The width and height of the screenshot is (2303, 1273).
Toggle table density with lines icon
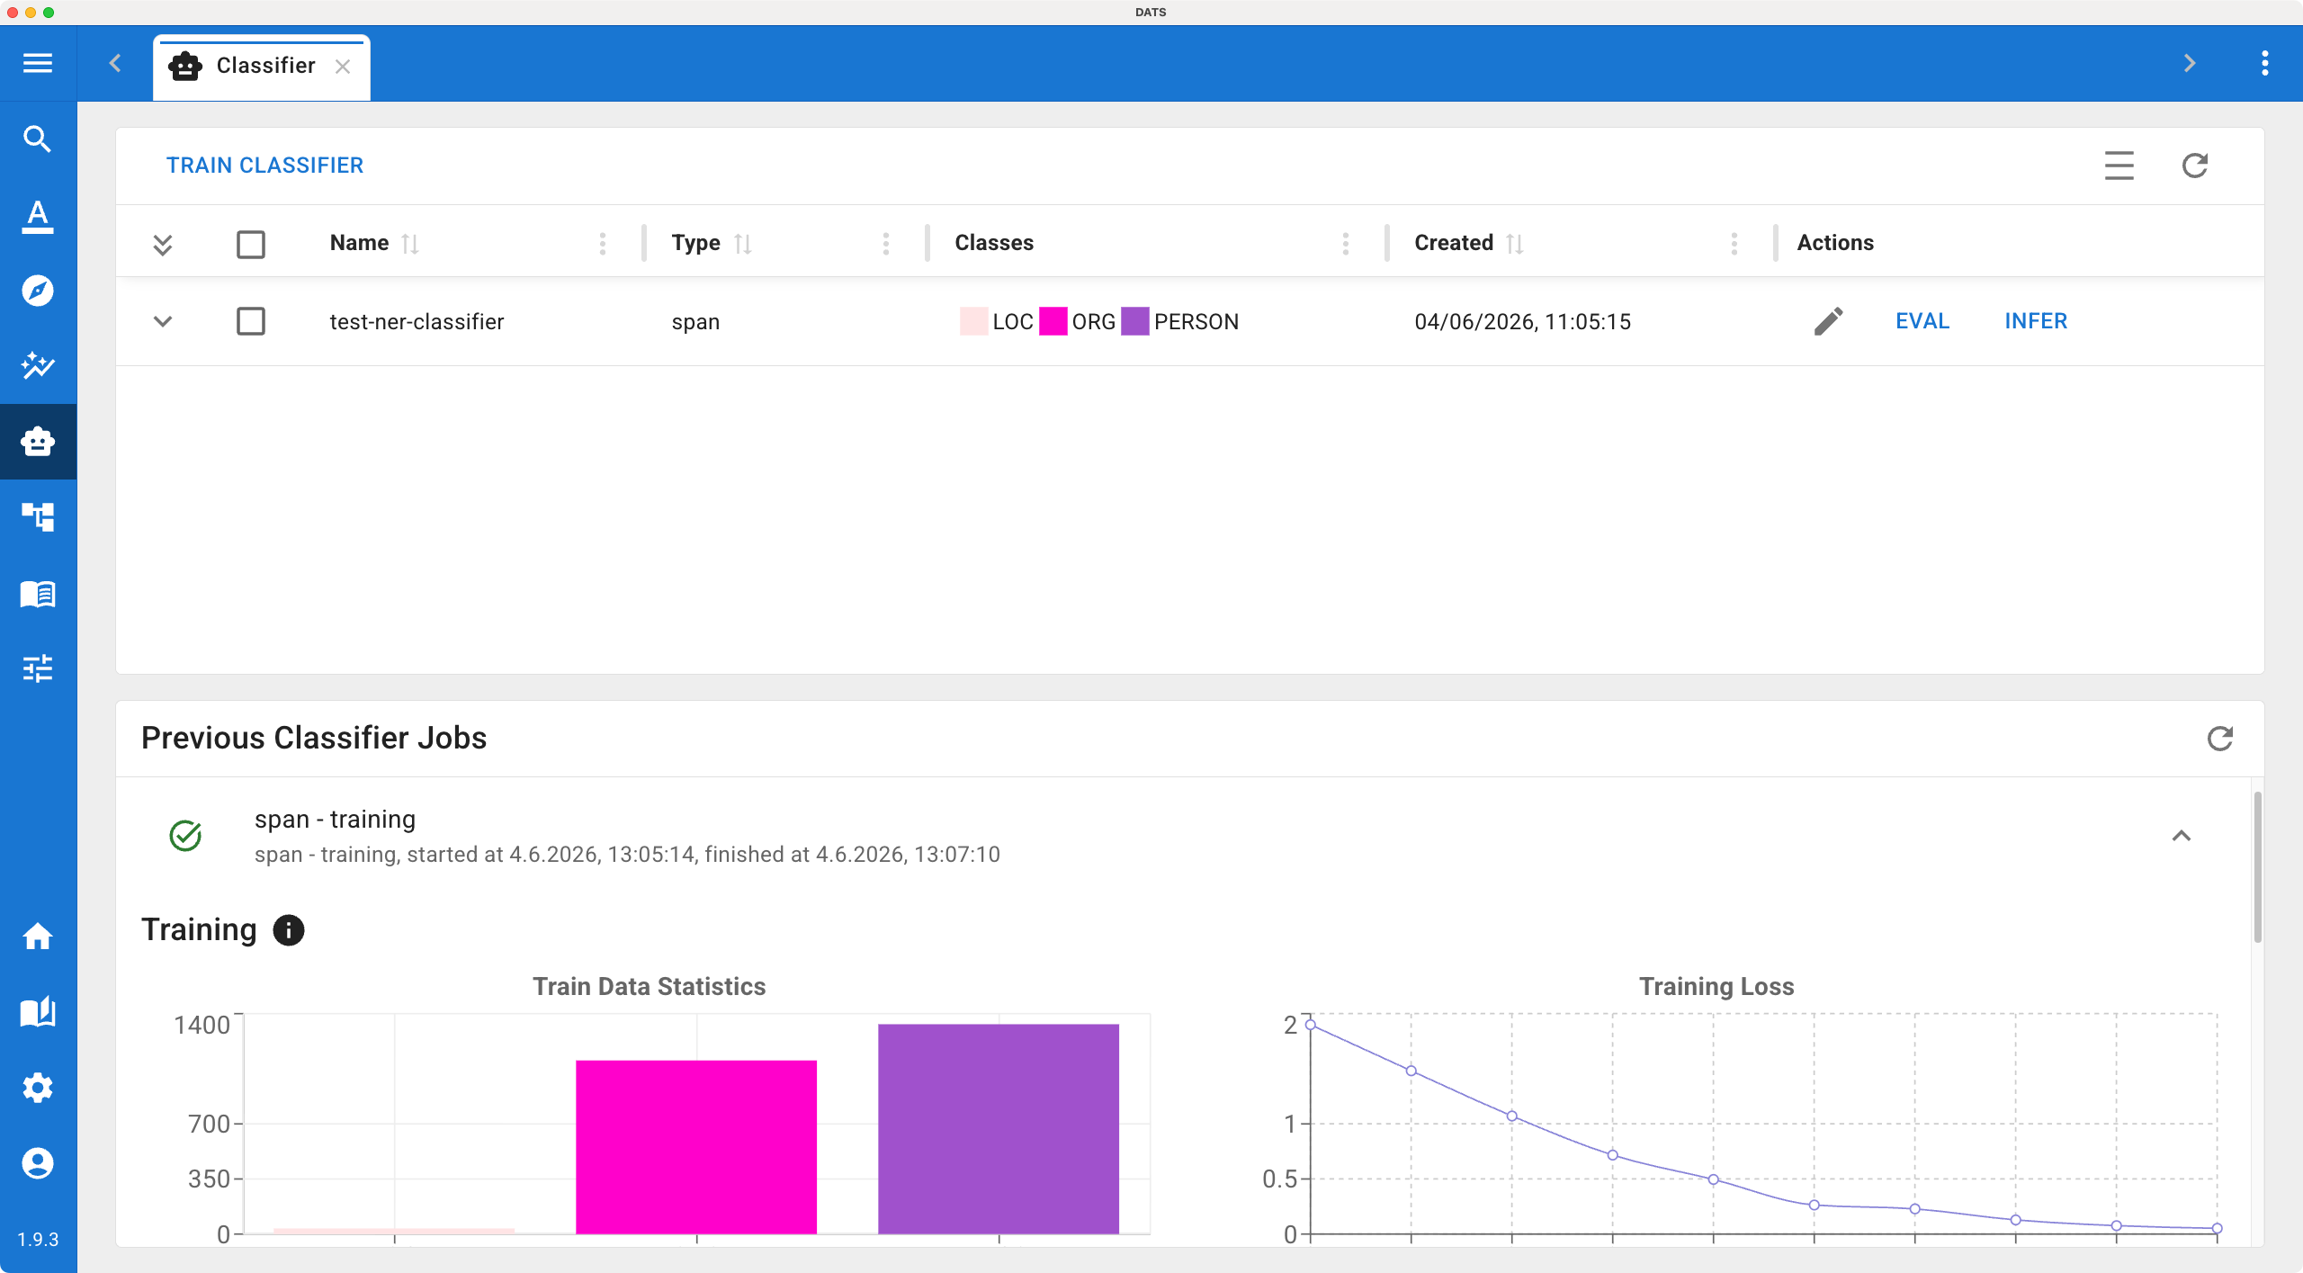click(2119, 166)
